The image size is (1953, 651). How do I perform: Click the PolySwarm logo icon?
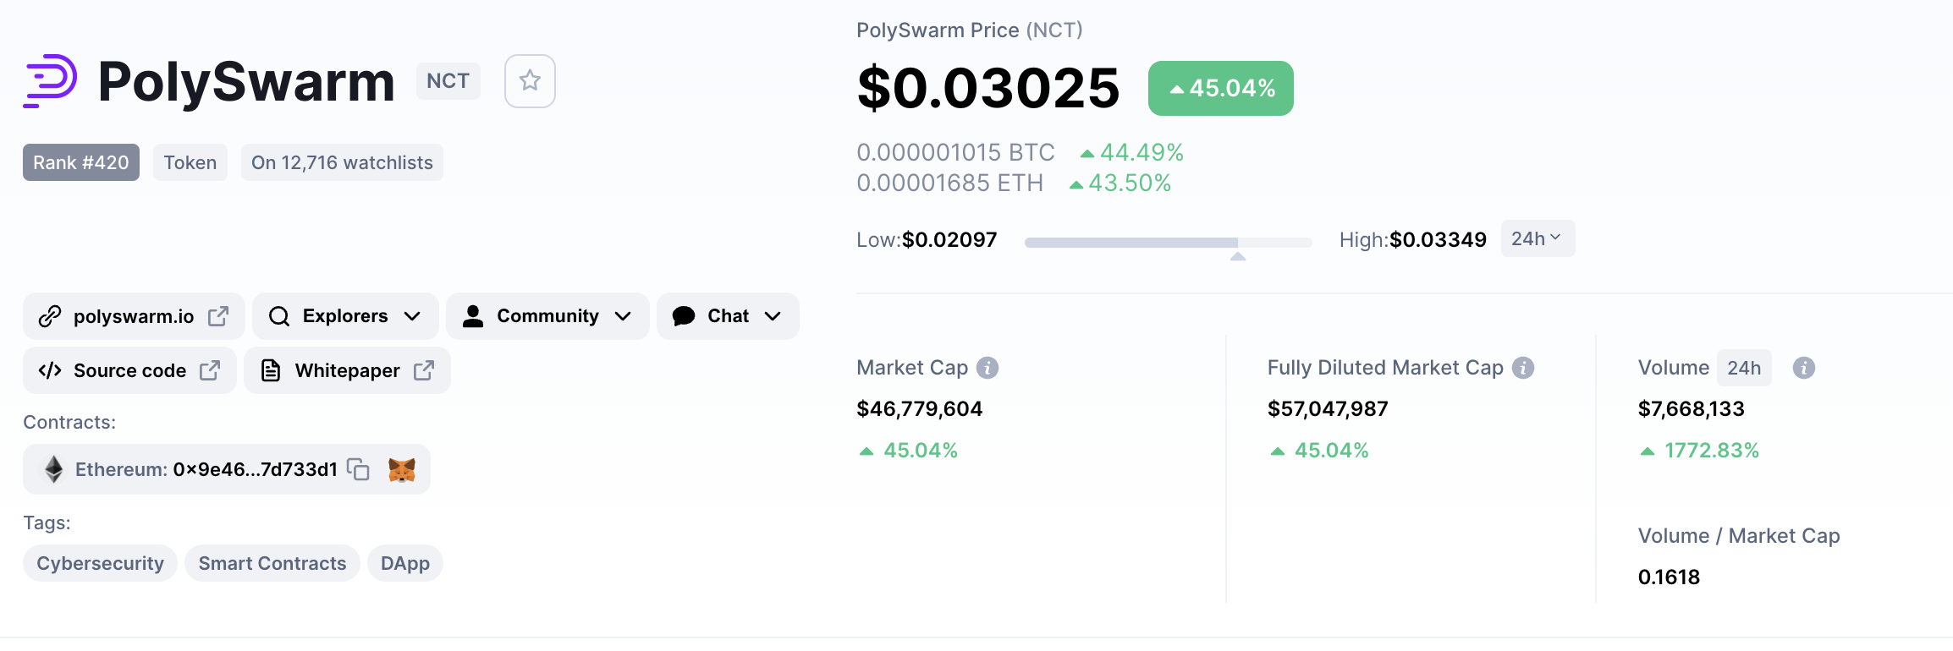point(50,81)
